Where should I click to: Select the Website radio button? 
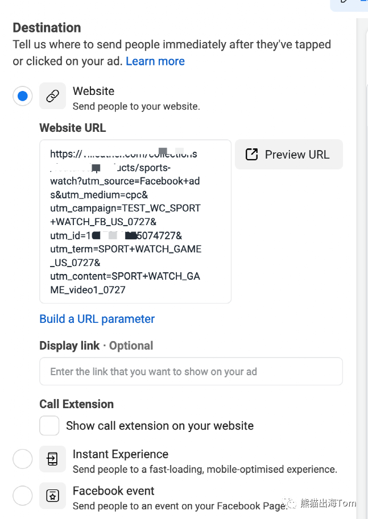pos(23,96)
